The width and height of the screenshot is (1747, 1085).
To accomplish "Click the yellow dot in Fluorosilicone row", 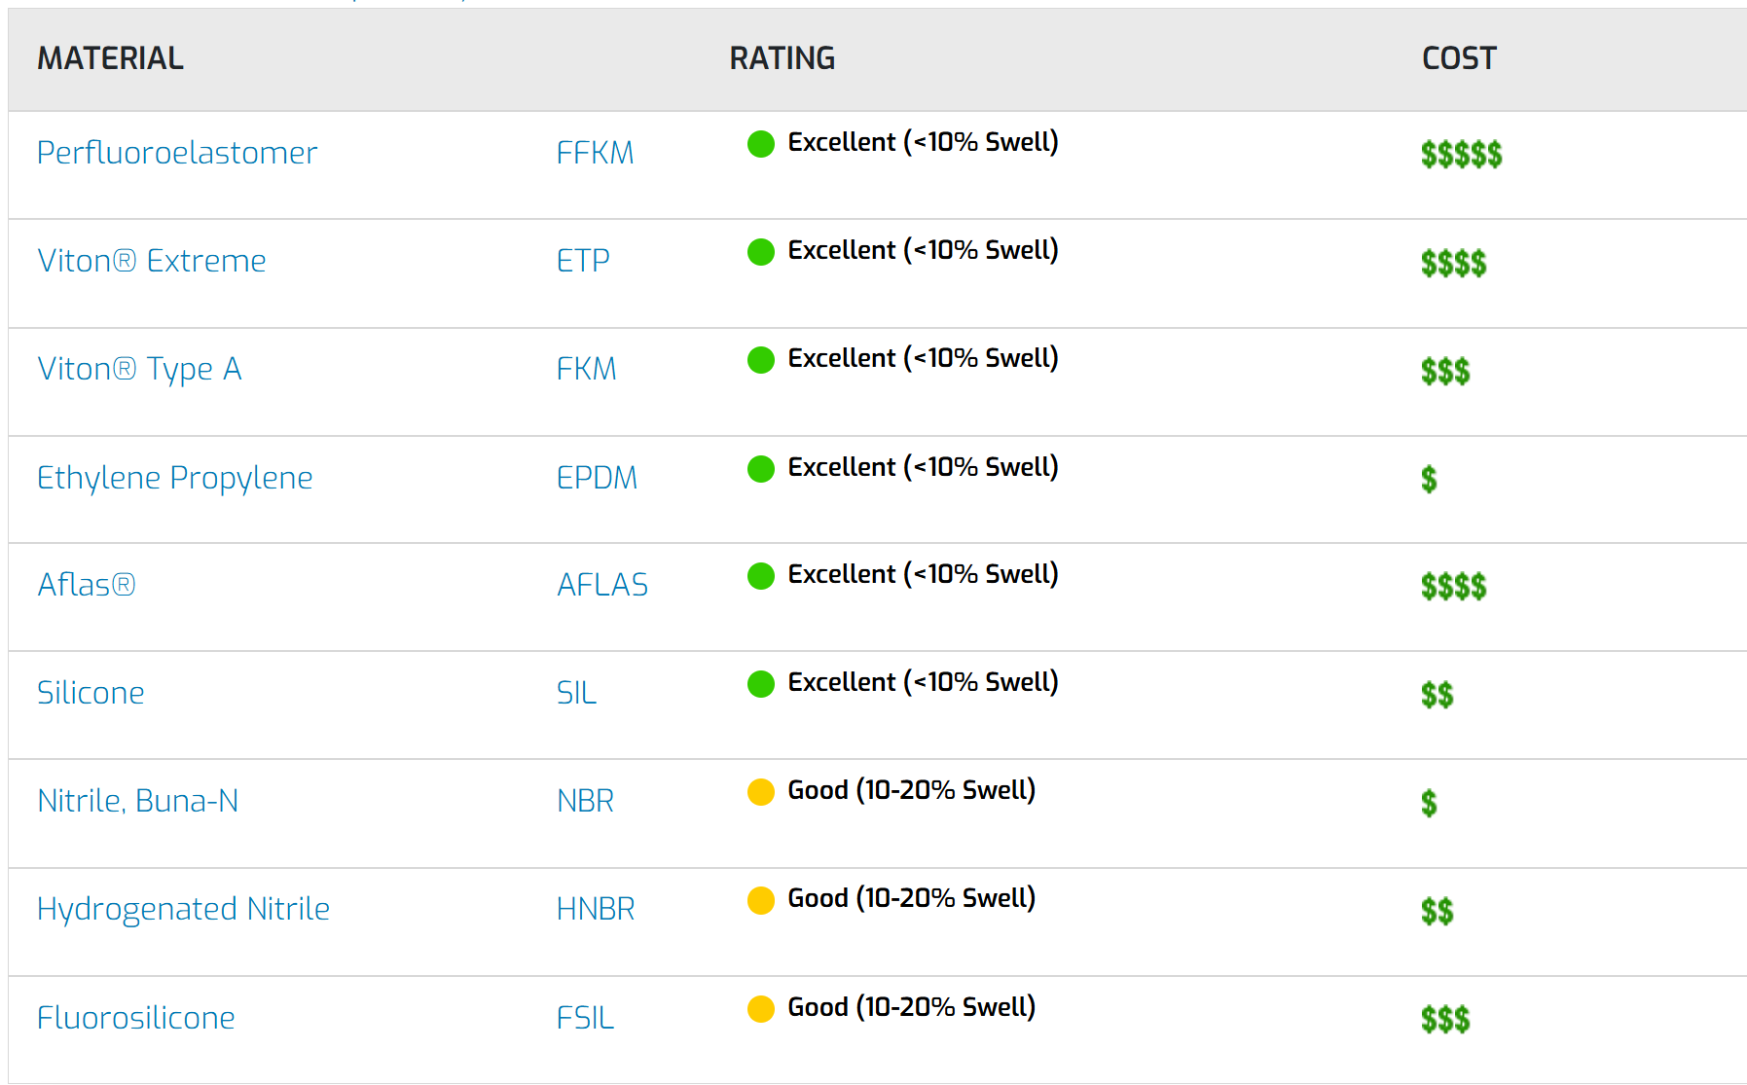I will click(x=760, y=1009).
